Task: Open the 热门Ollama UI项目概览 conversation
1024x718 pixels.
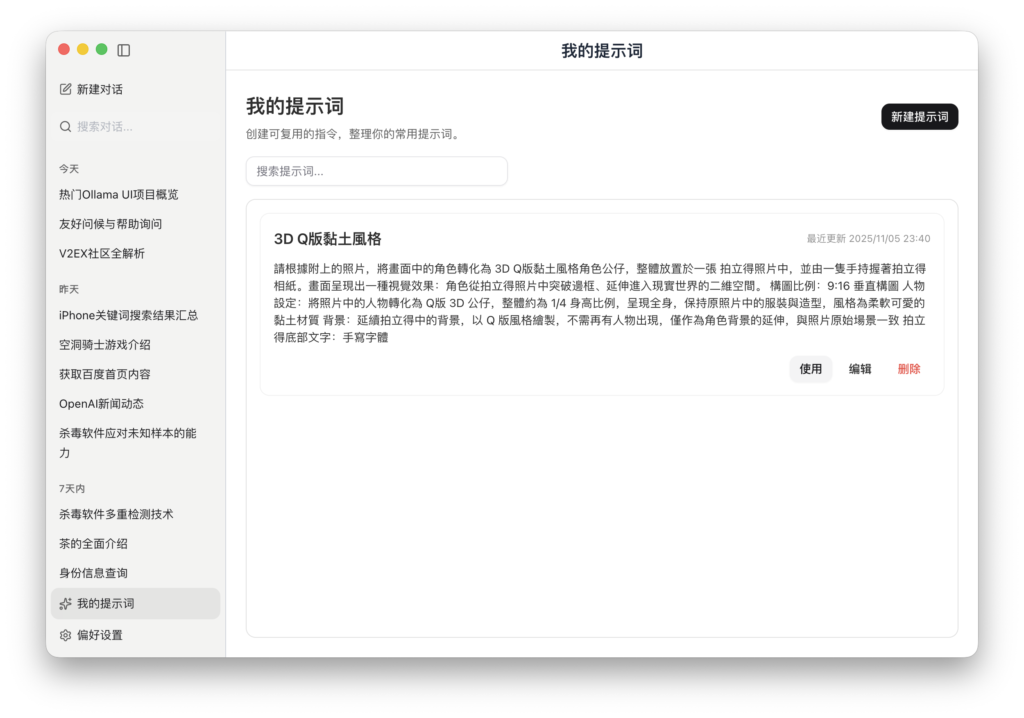Action: click(x=118, y=194)
